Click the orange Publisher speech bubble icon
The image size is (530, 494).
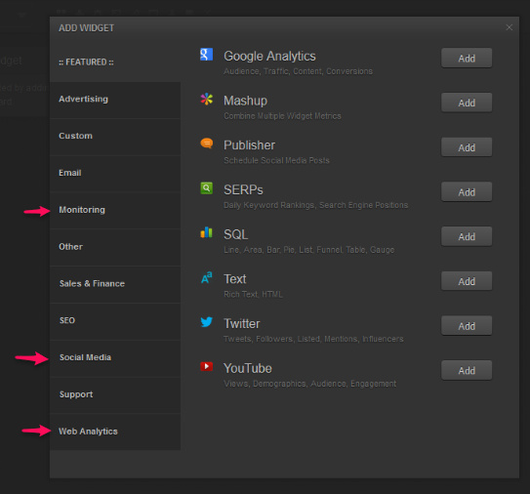207,144
